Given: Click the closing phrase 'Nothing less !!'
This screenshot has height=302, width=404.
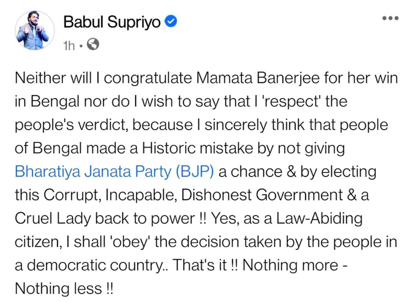Looking at the screenshot, I should coord(65,288).
